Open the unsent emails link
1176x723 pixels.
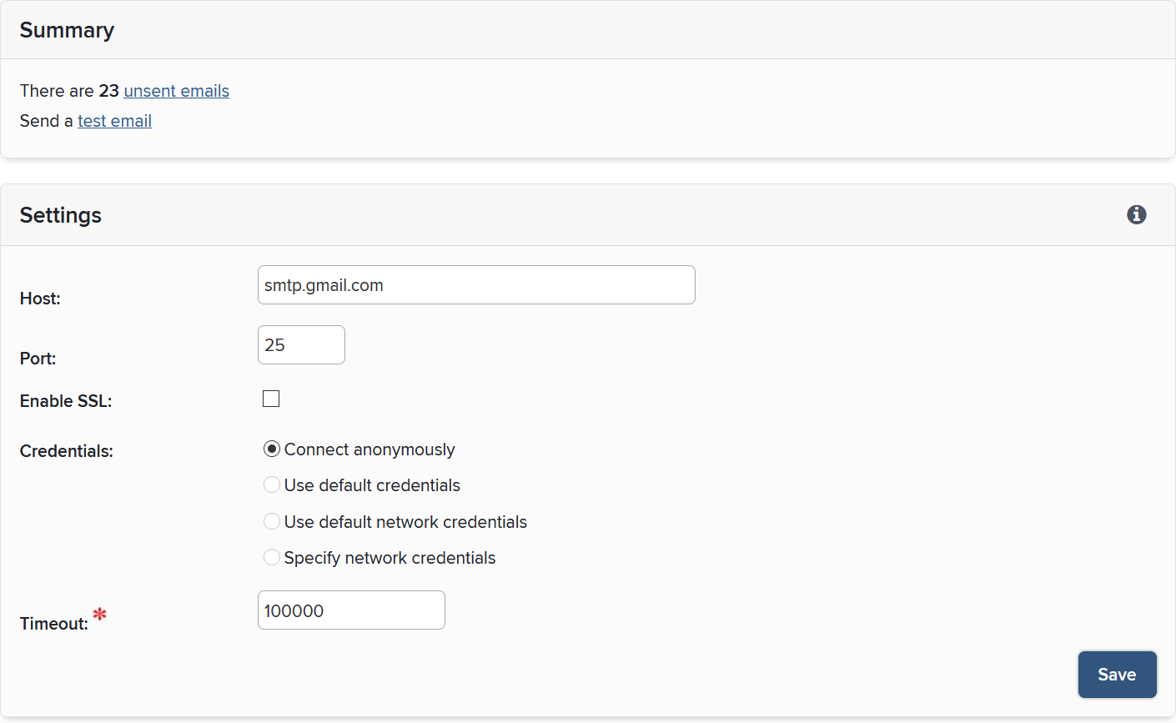coord(176,91)
